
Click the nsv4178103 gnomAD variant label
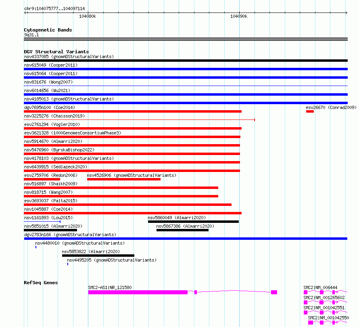(69, 158)
